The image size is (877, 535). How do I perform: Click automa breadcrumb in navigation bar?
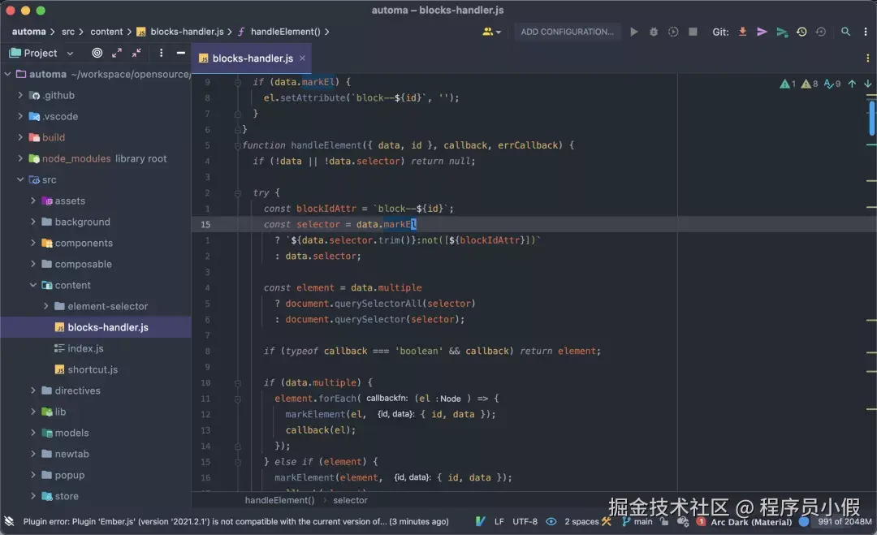click(28, 32)
